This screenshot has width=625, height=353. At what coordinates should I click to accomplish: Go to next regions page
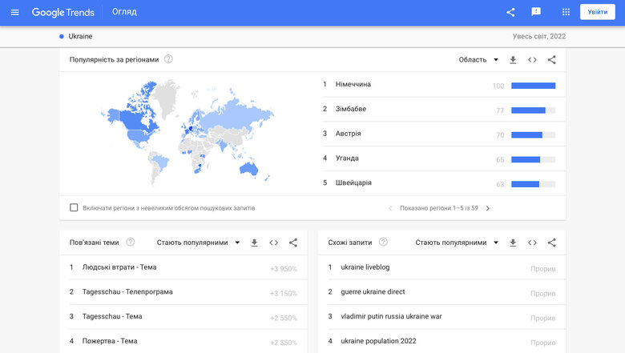click(487, 208)
